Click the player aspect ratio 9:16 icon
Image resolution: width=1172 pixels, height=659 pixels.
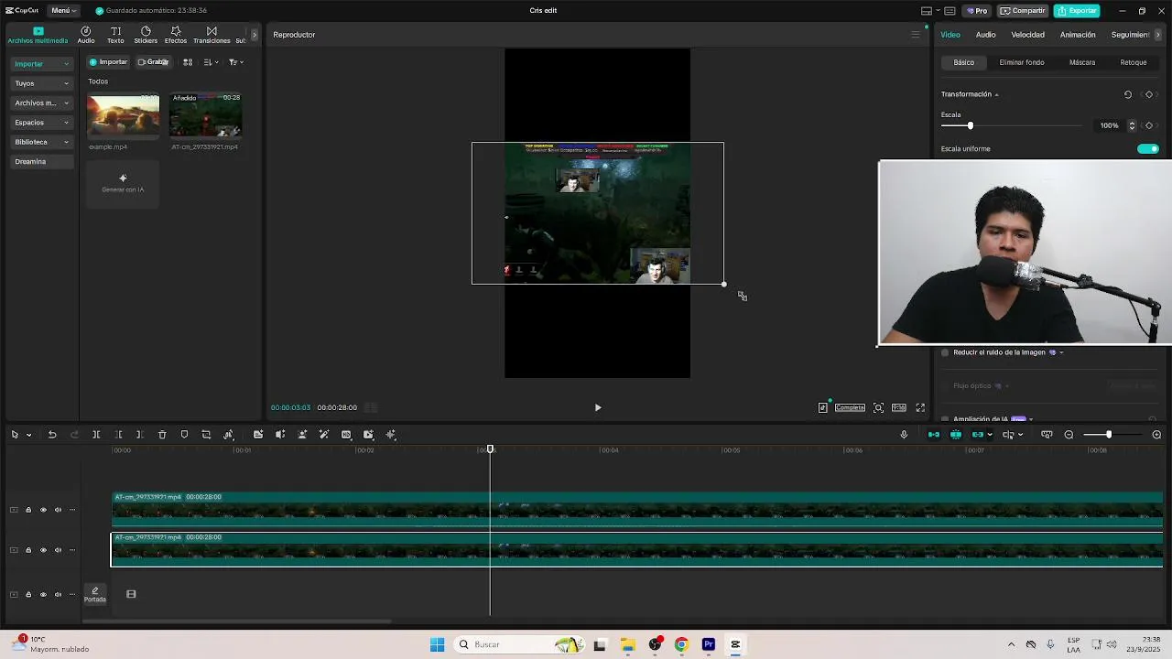tap(899, 407)
